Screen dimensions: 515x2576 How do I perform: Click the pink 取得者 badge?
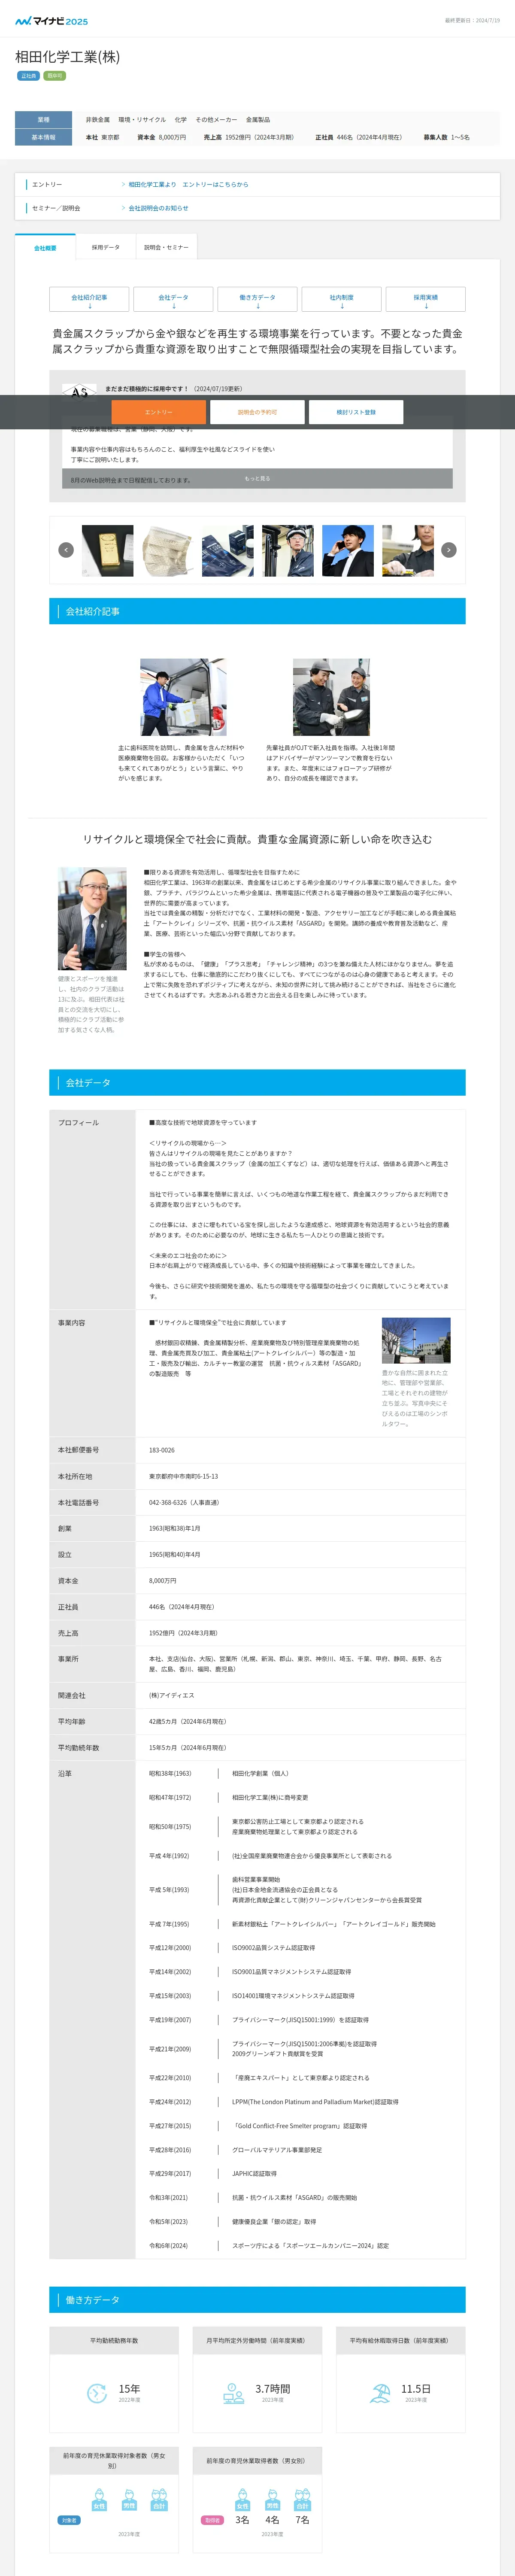212,2520
